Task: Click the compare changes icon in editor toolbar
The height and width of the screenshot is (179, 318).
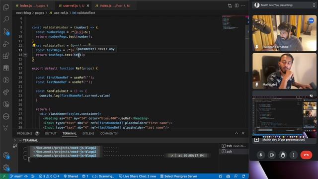Action: click(230, 5)
